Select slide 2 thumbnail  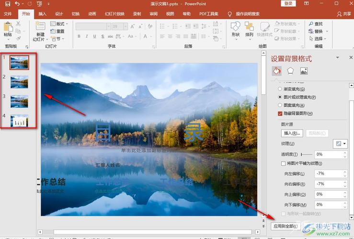pos(19,82)
